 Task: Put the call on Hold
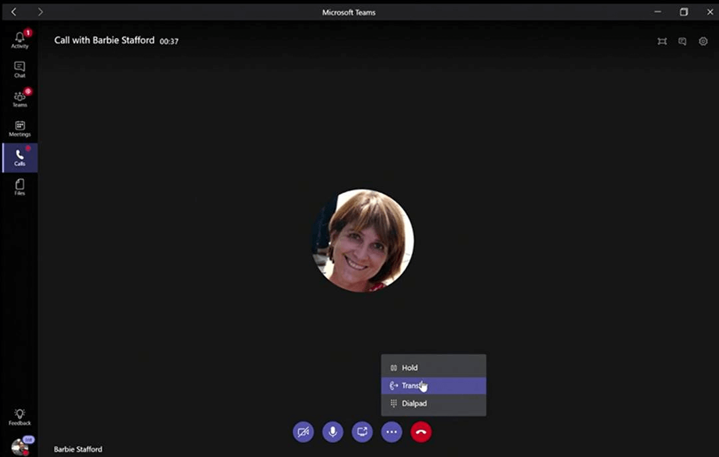pos(433,368)
